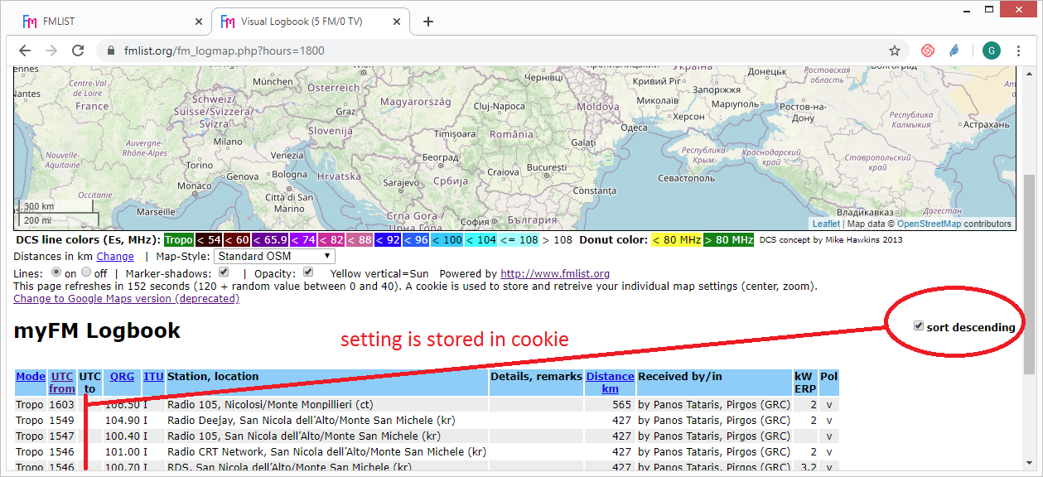Focus the address bar URL
This screenshot has height=477, width=1043.
click(224, 51)
